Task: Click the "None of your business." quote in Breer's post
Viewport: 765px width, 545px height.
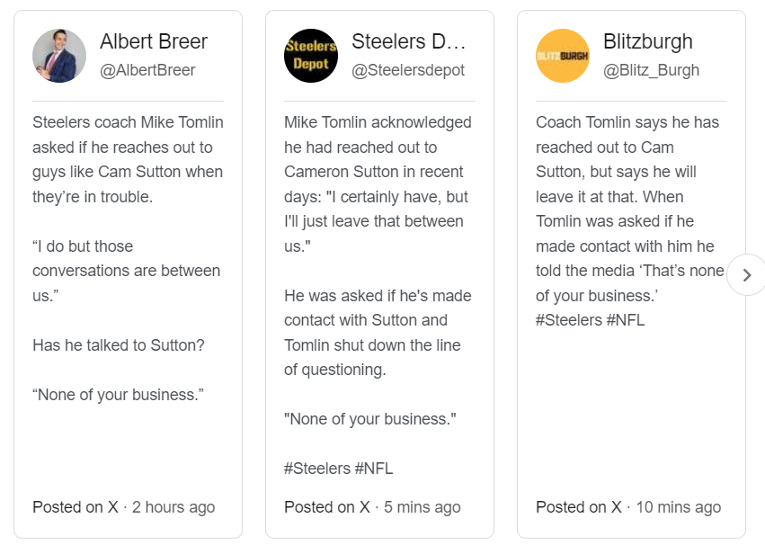Action: (x=118, y=395)
